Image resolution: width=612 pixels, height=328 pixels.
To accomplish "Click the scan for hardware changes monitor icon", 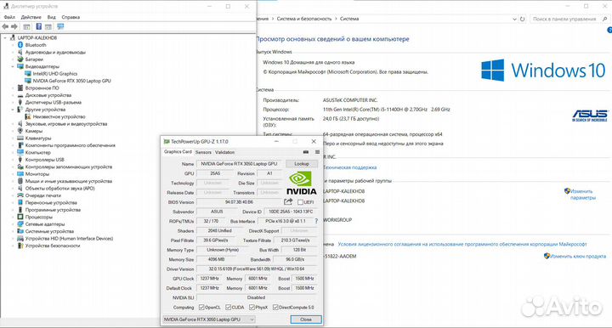I will (60, 26).
